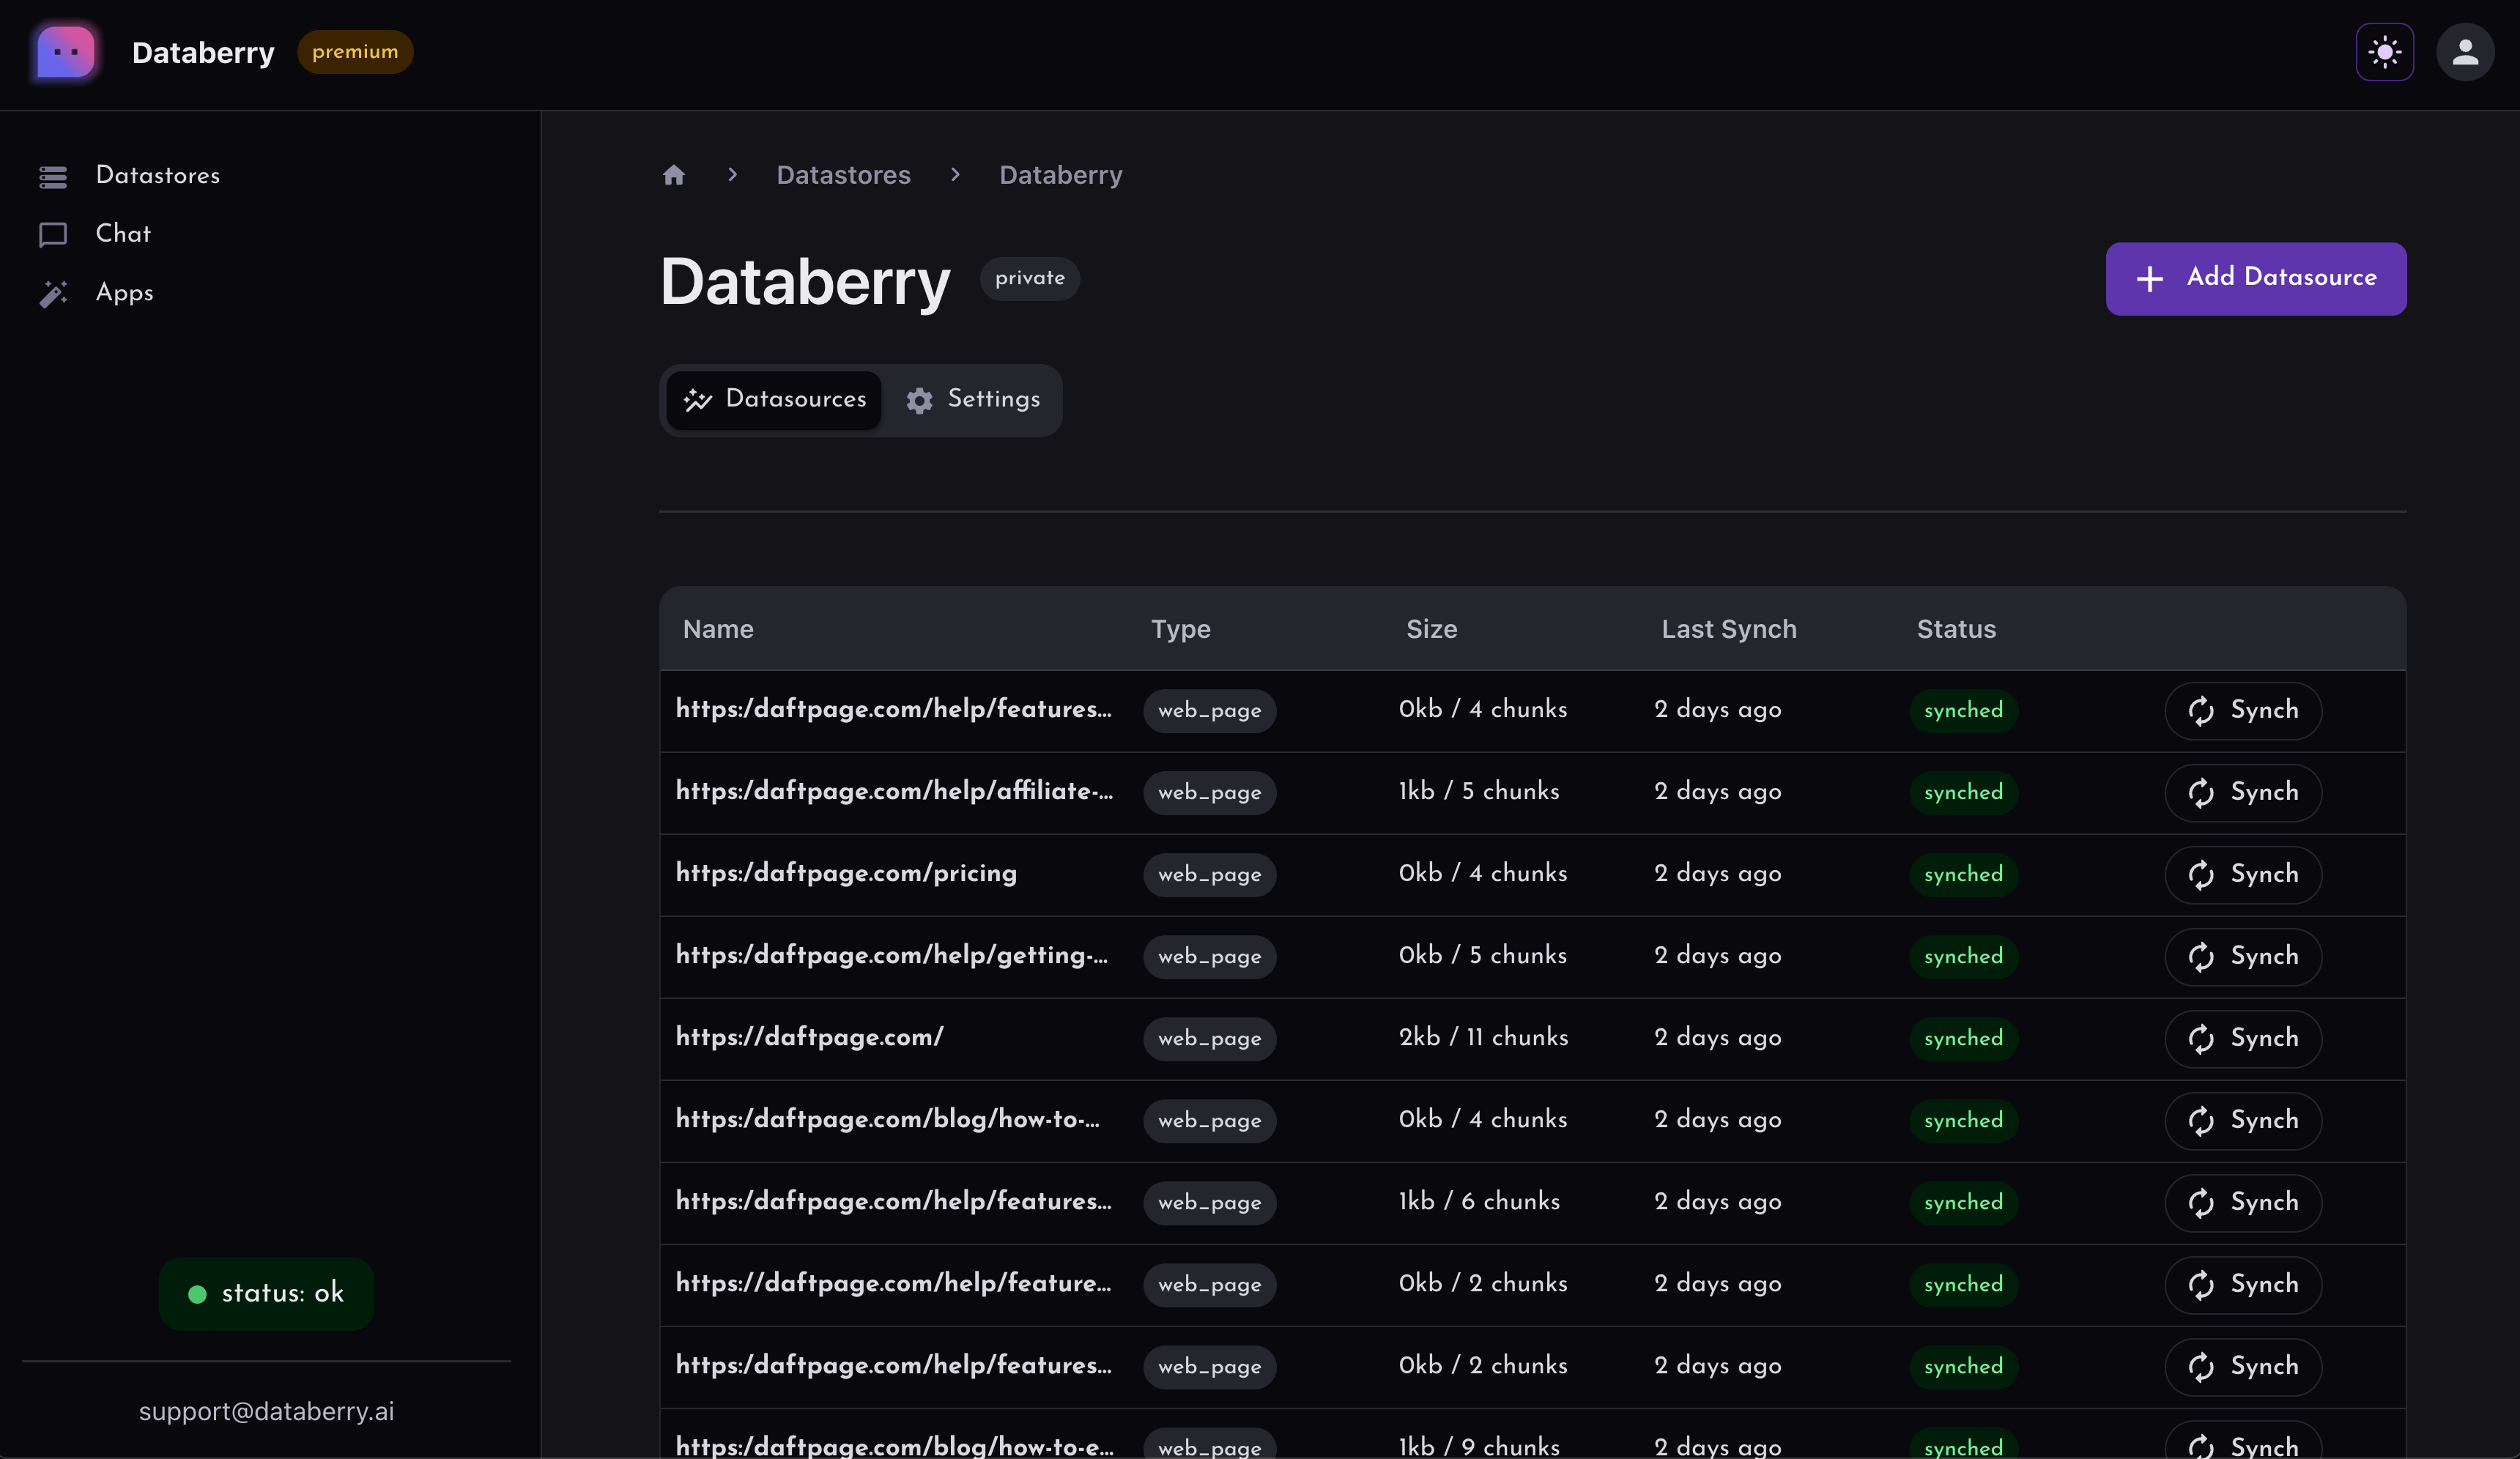Synch the https://daftpage.com/ datasource

(x=2242, y=1038)
